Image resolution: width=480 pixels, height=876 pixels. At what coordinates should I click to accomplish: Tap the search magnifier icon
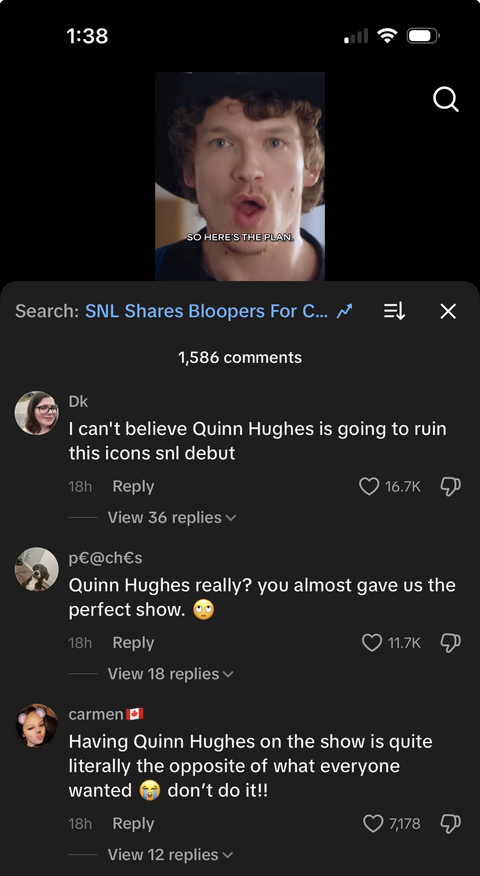click(x=446, y=99)
